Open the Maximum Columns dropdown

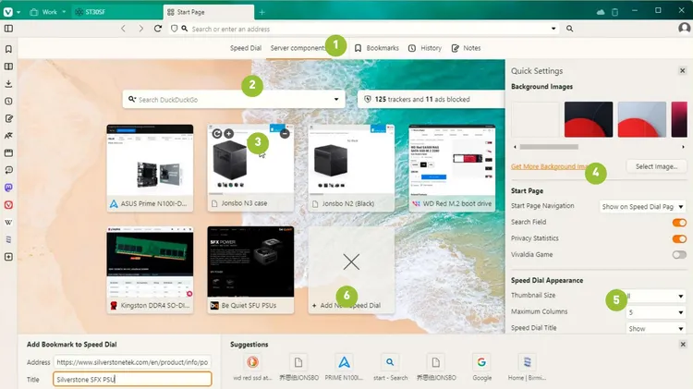pyautogui.click(x=656, y=312)
